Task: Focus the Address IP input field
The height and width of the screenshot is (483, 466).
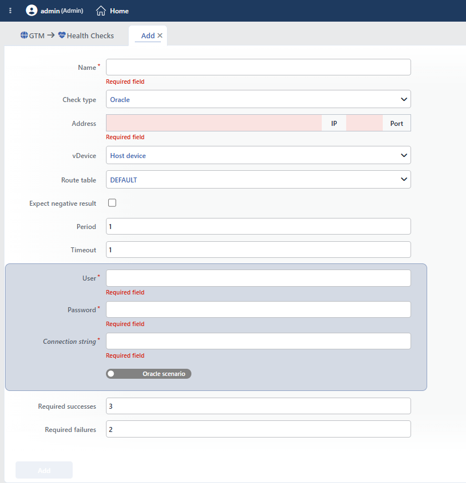Action: click(x=214, y=123)
